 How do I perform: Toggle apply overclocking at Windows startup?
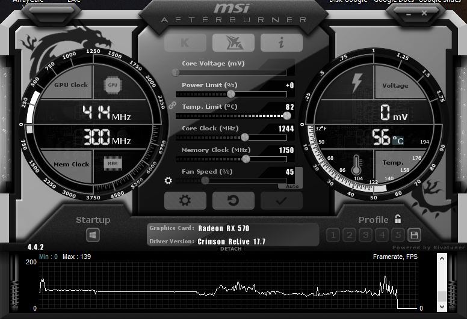click(93, 235)
